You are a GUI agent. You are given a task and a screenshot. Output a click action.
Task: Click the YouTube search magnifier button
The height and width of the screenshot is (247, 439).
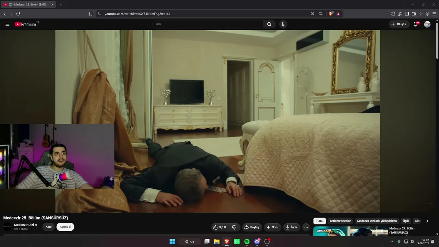[269, 24]
